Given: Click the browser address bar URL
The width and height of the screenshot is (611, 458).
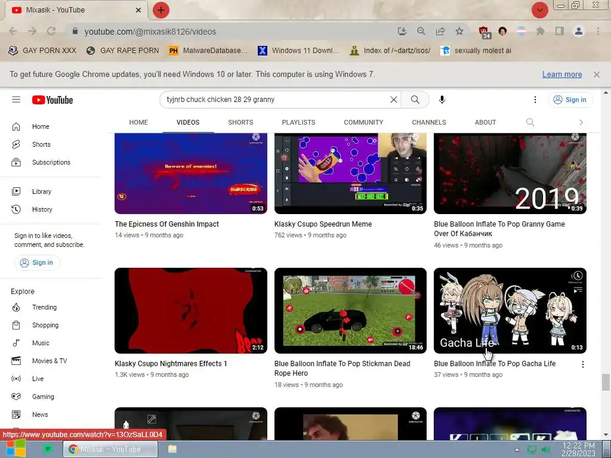Looking at the screenshot, I should coord(150,32).
